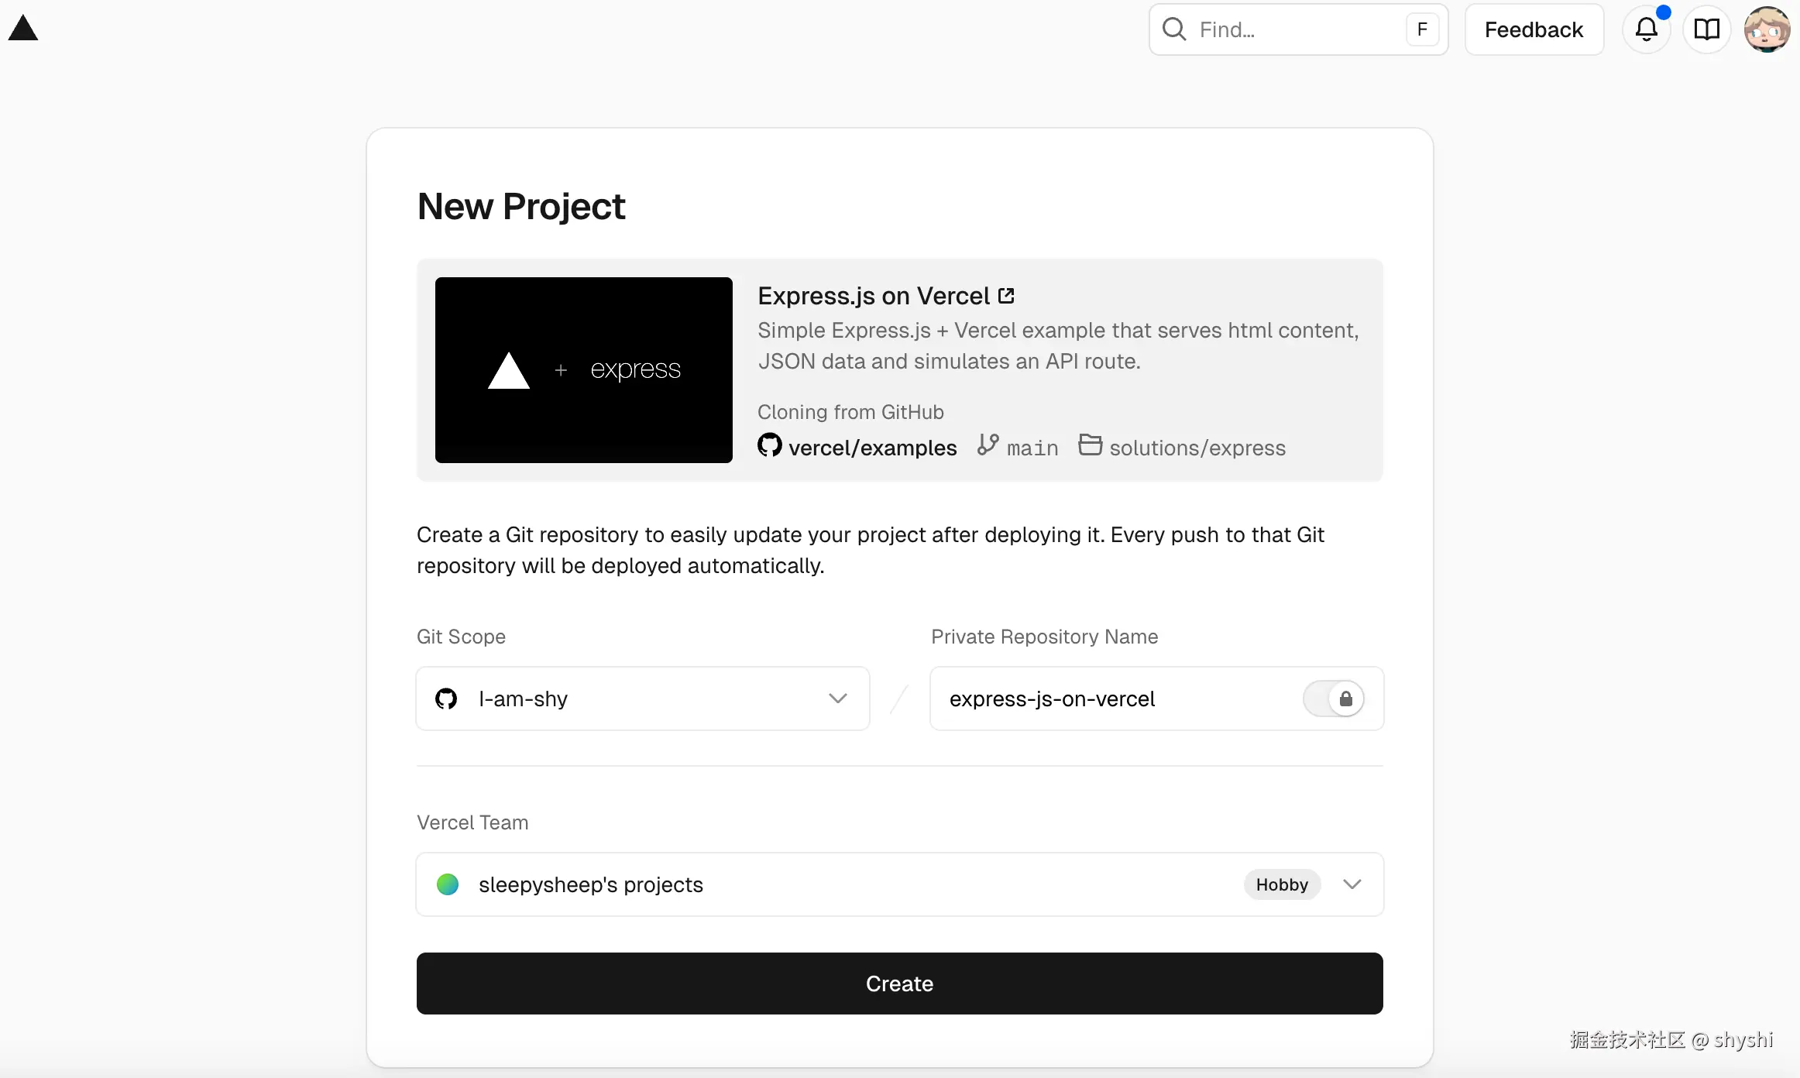The image size is (1800, 1078).
Task: Open the documentation book icon
Action: coord(1707,29)
